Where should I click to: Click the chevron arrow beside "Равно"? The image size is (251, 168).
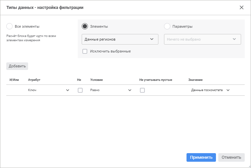[130, 90]
